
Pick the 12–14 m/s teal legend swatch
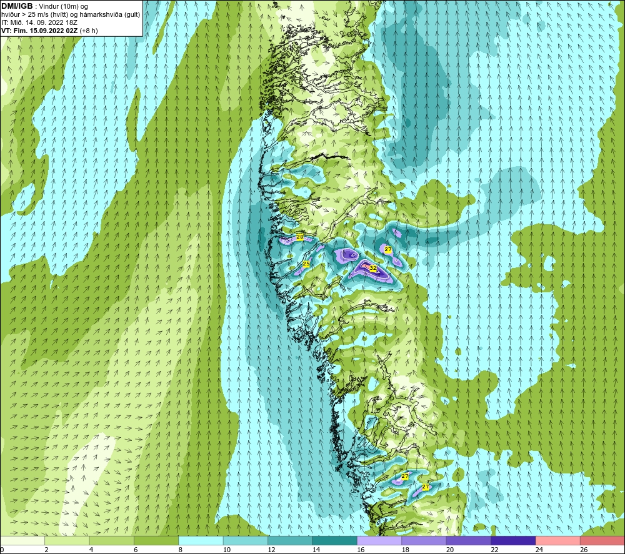click(290, 540)
